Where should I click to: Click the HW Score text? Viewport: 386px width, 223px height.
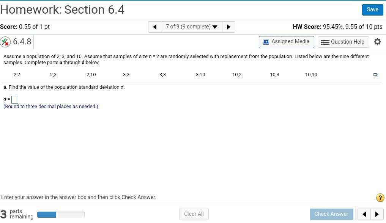tap(337, 27)
